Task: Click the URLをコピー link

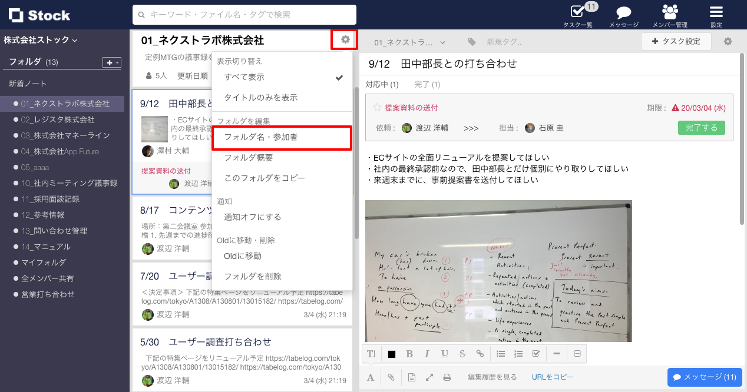Action: pyautogui.click(x=552, y=377)
